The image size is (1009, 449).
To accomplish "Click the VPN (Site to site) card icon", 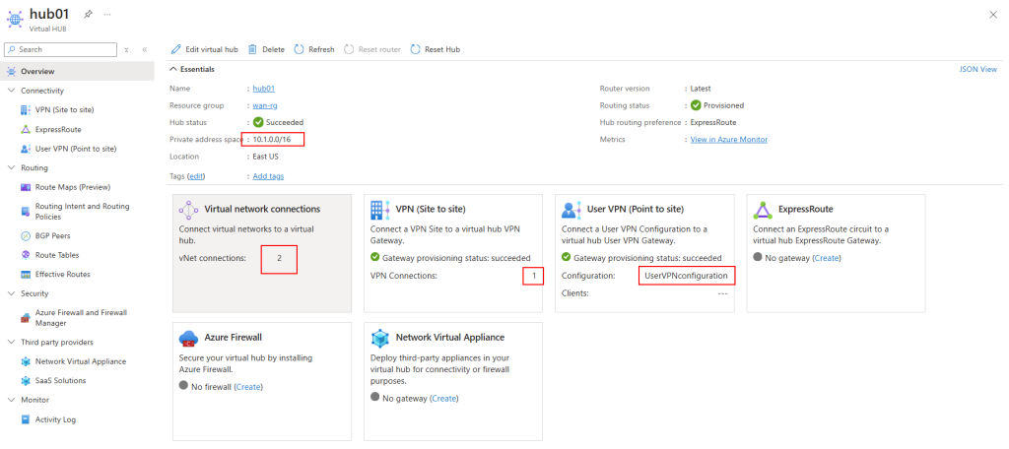I will [x=380, y=210].
